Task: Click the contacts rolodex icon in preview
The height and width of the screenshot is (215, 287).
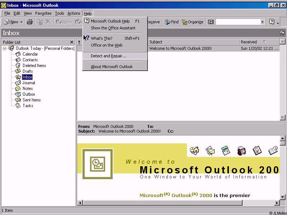Action: [241, 150]
